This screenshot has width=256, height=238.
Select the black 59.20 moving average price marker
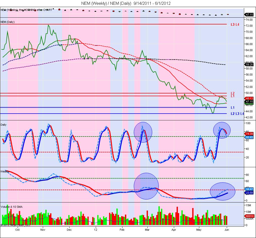[249, 64]
